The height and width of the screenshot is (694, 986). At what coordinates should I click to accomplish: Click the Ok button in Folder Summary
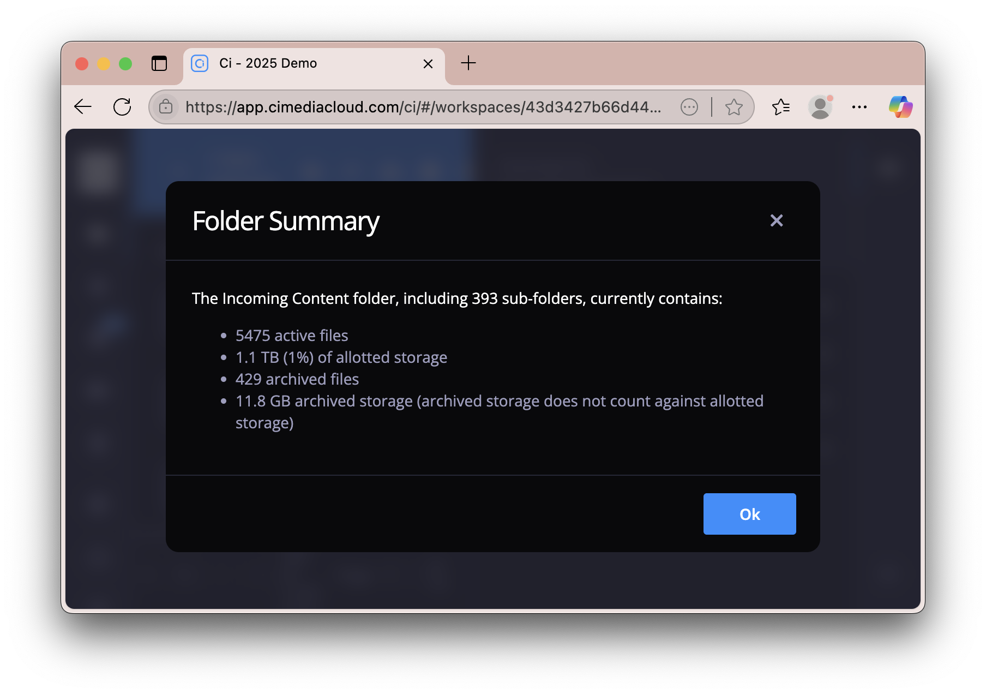749,514
